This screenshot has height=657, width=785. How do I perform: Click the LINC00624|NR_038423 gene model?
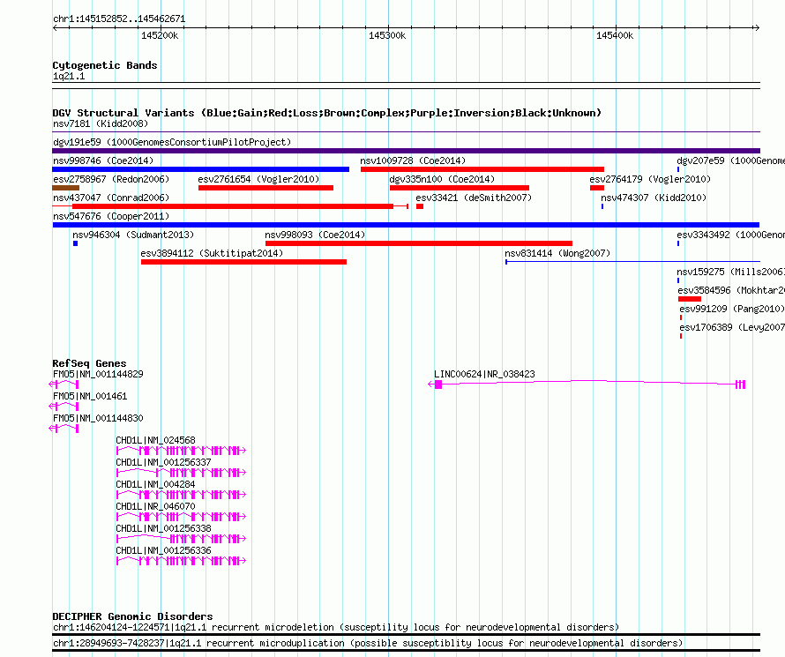(587, 384)
